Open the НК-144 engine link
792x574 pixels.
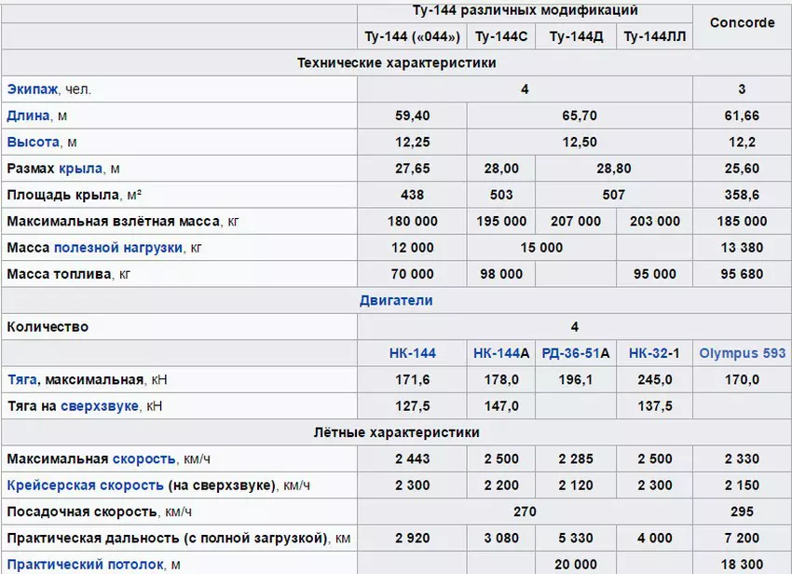pos(411,353)
